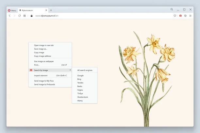
Task: Reload the page
Action: pyautogui.click(x=20, y=16)
